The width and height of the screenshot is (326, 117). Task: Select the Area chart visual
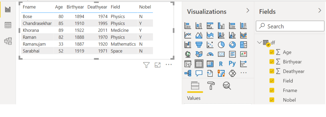[x=199, y=35]
